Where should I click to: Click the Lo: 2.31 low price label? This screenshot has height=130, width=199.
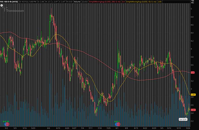(x=183, y=119)
